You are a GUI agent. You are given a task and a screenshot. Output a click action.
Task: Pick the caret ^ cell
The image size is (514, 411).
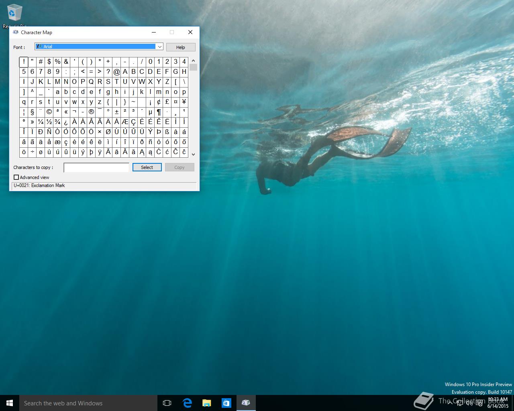(32, 92)
